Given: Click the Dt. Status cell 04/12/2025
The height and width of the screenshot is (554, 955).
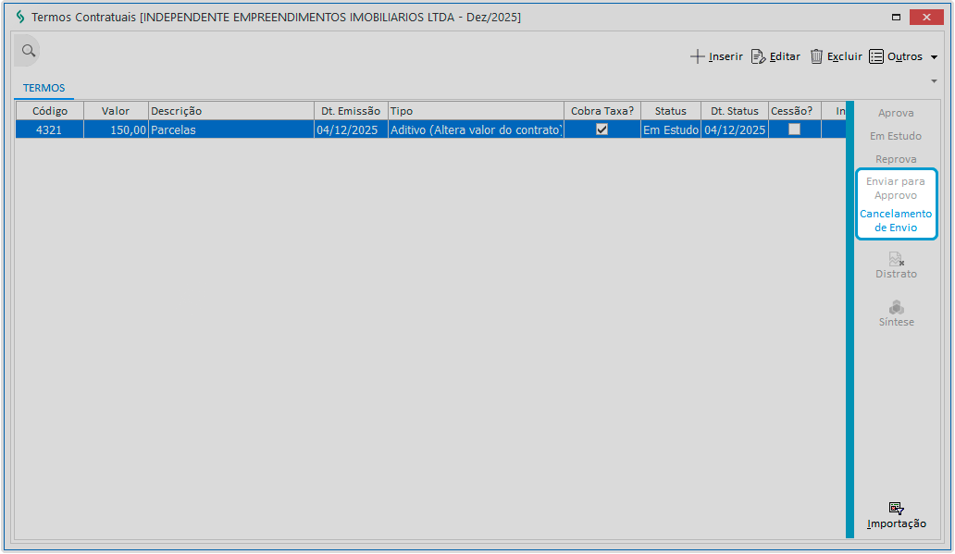Looking at the screenshot, I should 735,129.
